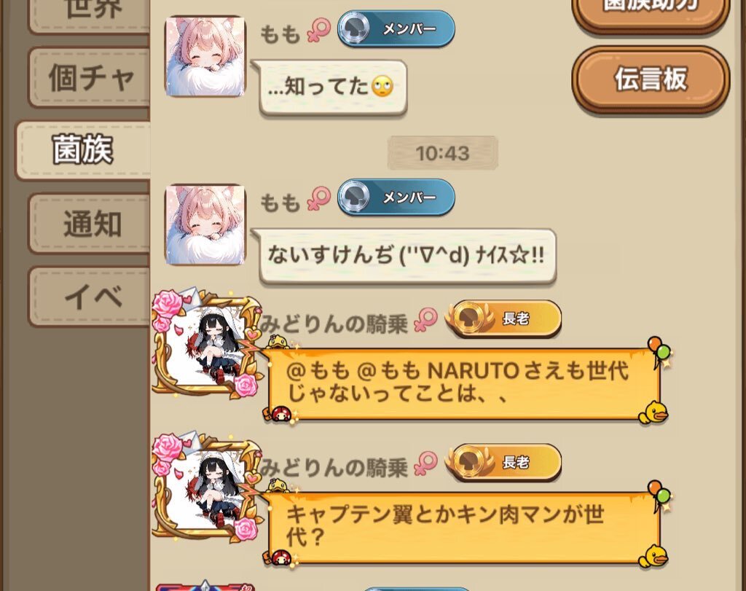Open the 個チャ private chat tab
Viewport: 746px width, 591px height.
tap(90, 77)
